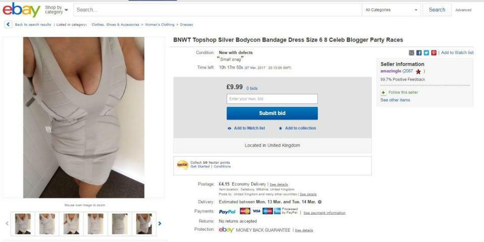Open seller amazingle's profile link

390,71
